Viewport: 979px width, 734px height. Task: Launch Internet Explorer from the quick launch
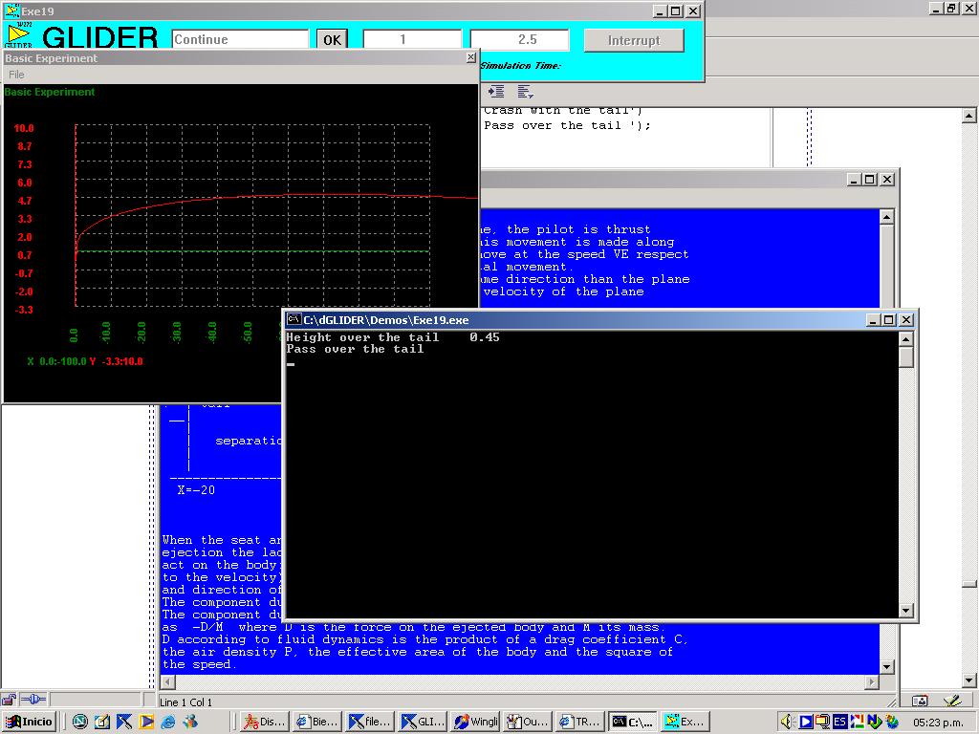coord(168,722)
